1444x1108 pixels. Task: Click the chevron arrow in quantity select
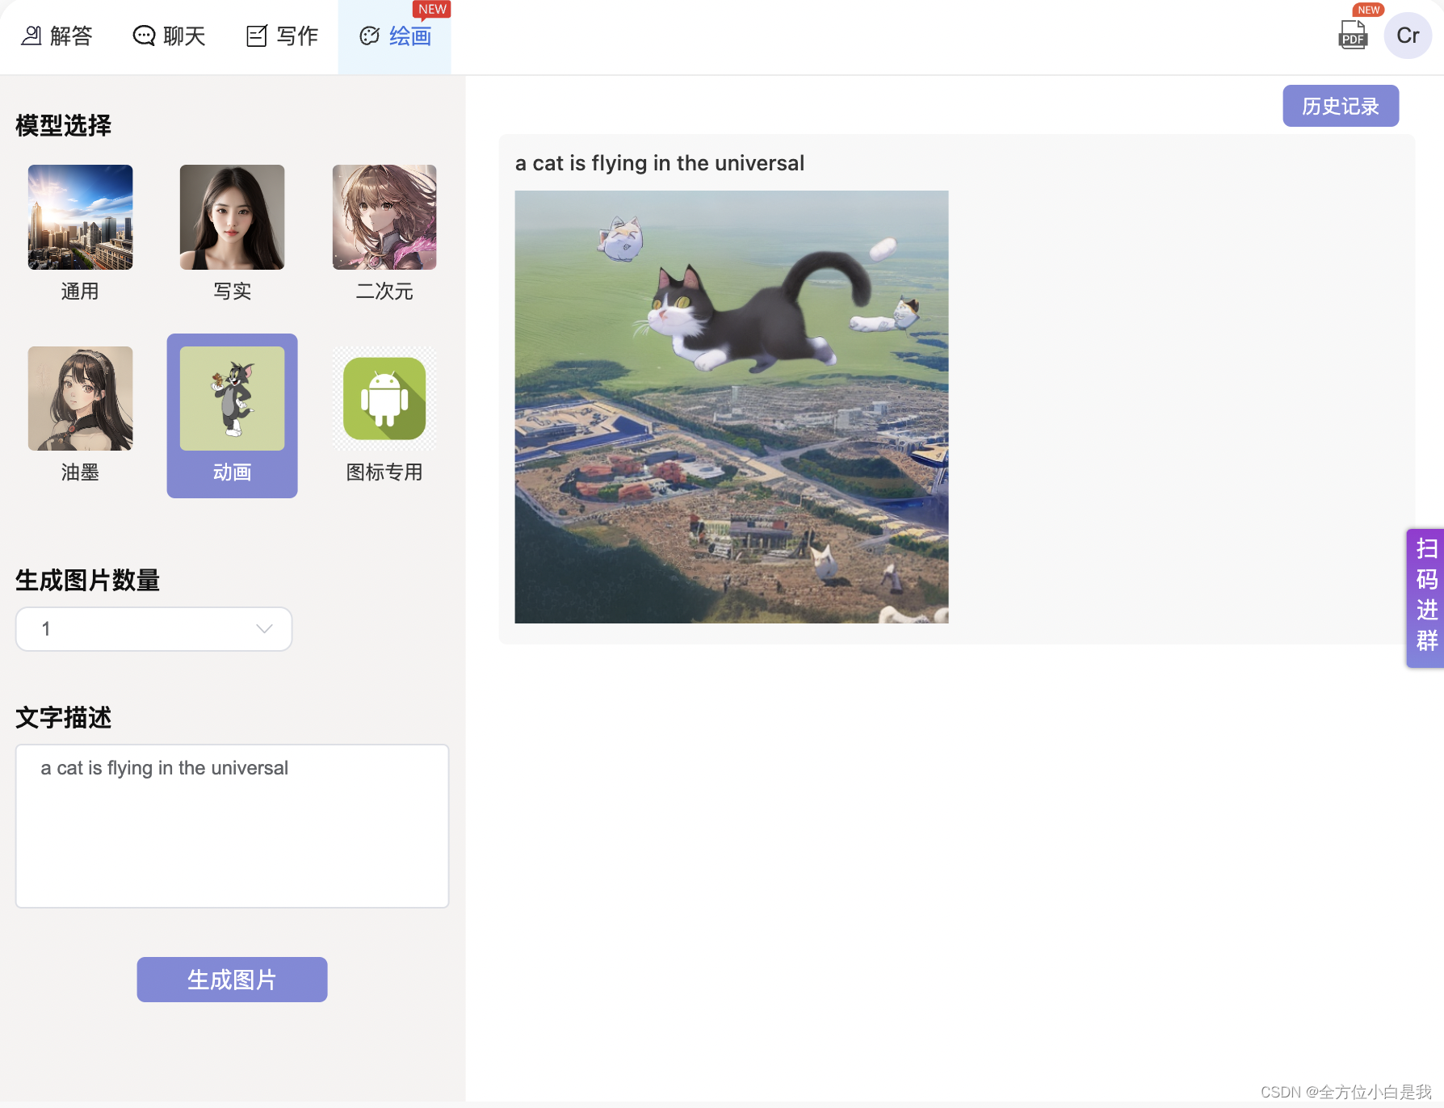(264, 629)
